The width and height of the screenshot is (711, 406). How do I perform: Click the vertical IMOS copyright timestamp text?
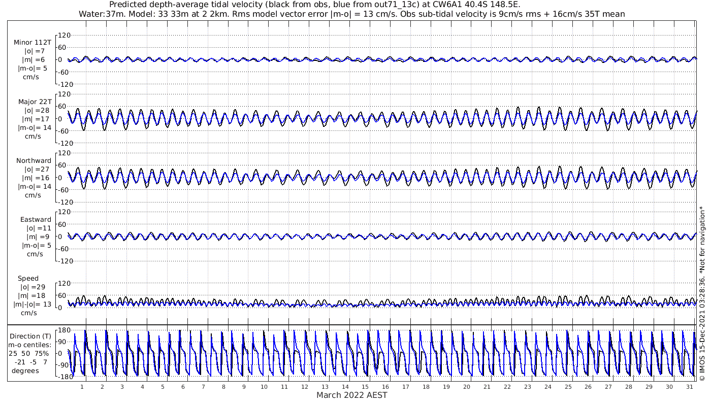pyautogui.click(x=702, y=293)
